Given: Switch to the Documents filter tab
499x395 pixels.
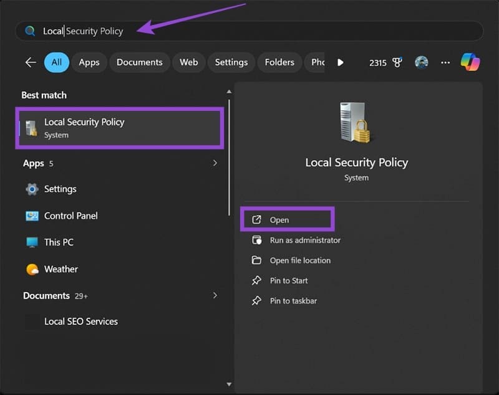Looking at the screenshot, I should [x=139, y=62].
